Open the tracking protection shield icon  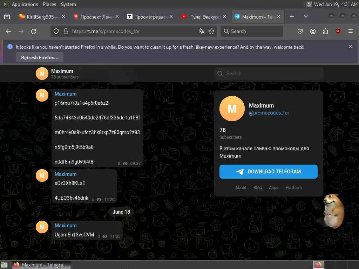click(x=56, y=31)
